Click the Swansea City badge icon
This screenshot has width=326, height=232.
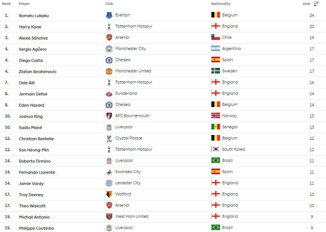click(109, 172)
